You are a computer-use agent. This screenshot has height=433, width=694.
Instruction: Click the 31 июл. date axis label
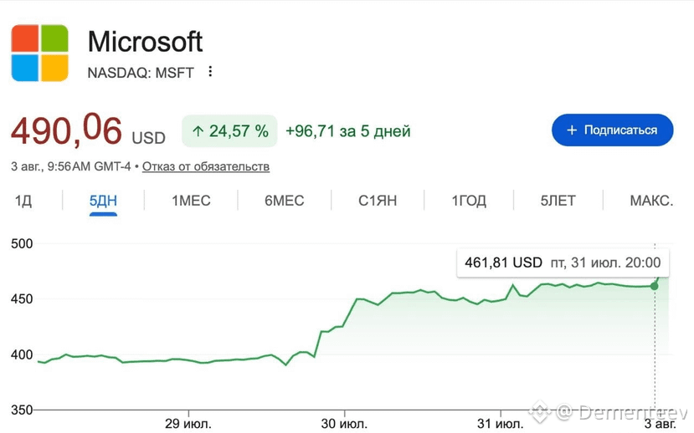click(500, 424)
